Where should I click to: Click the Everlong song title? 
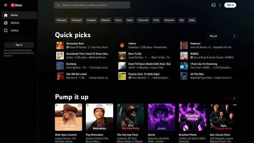click(71, 64)
